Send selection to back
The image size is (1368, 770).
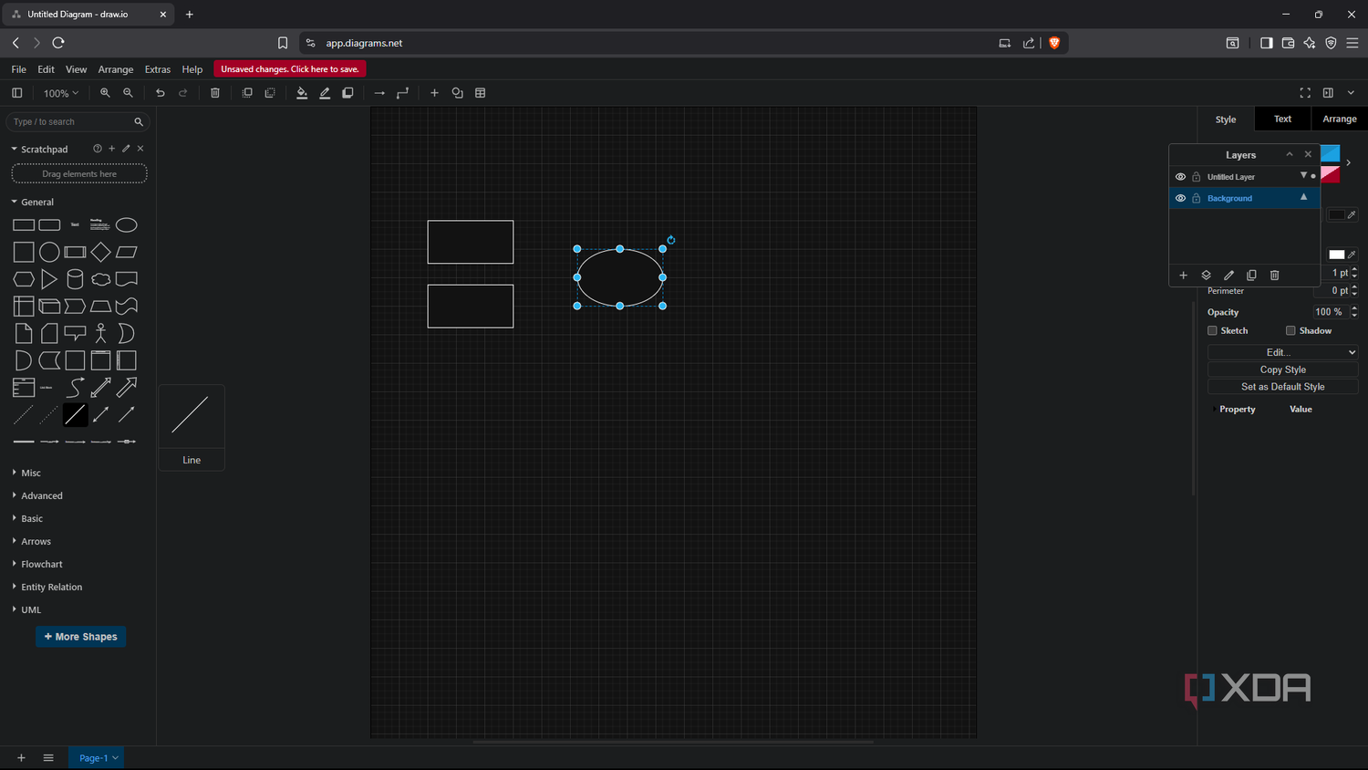(270, 93)
